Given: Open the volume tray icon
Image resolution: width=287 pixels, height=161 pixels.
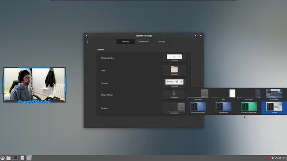Looking at the screenshot, I should [280, 158].
